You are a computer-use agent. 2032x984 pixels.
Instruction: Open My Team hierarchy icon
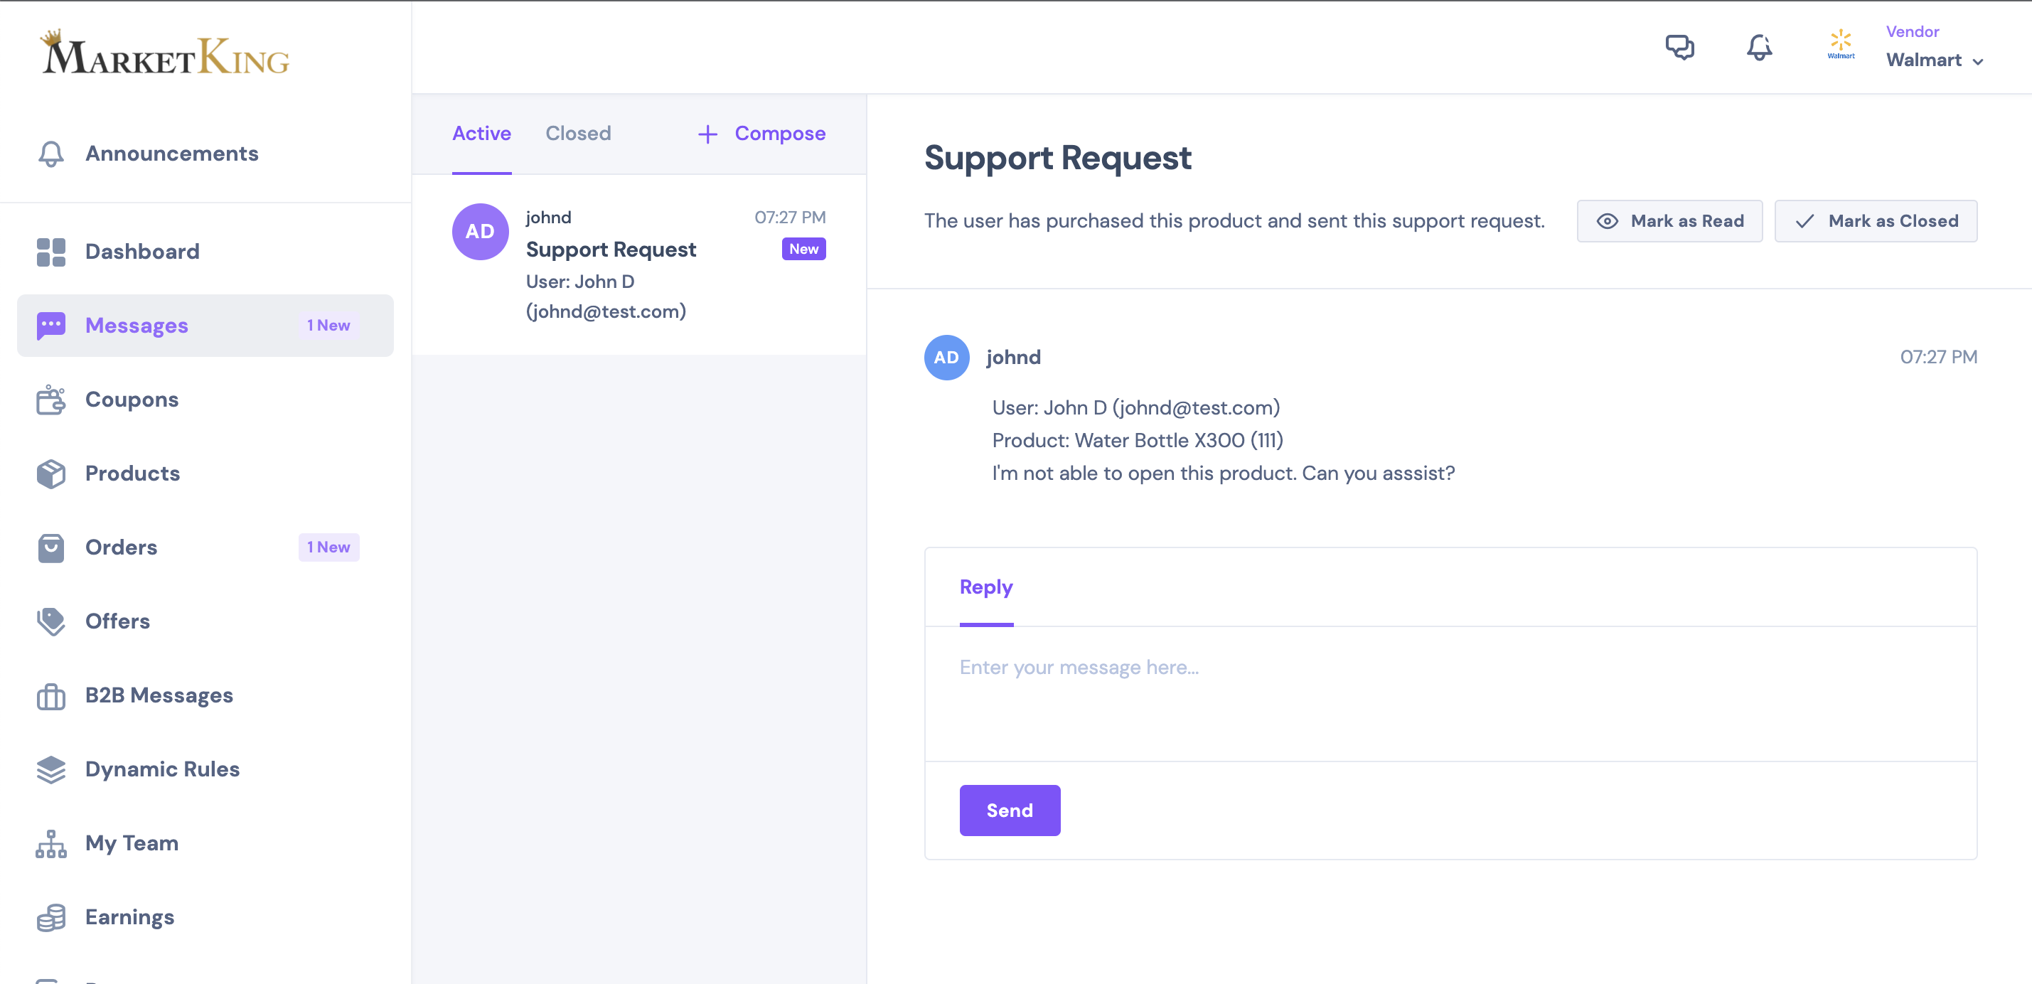(51, 843)
